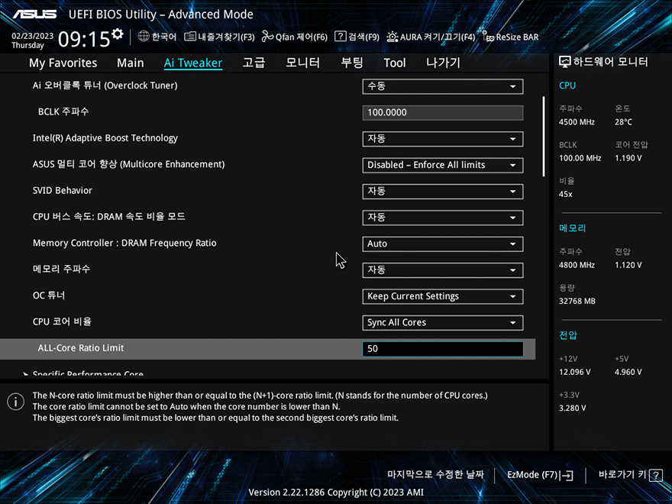Click the ReSize BAR icon
The width and height of the screenshot is (672, 504).
click(489, 36)
